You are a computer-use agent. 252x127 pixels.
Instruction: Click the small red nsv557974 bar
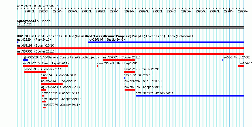[x=44, y=108]
